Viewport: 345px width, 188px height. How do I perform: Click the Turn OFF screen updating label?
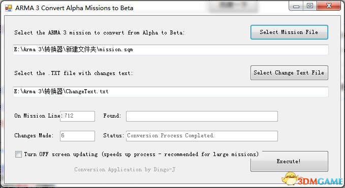[141, 154]
